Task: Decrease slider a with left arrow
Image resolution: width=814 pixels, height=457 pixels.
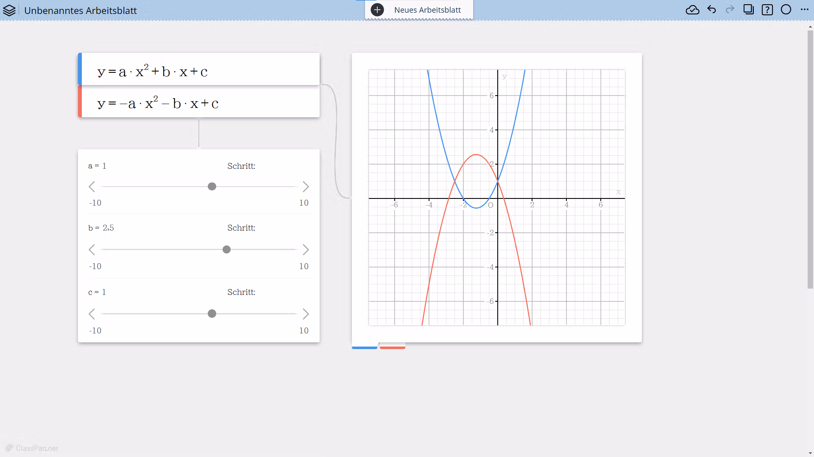Action: (x=92, y=187)
